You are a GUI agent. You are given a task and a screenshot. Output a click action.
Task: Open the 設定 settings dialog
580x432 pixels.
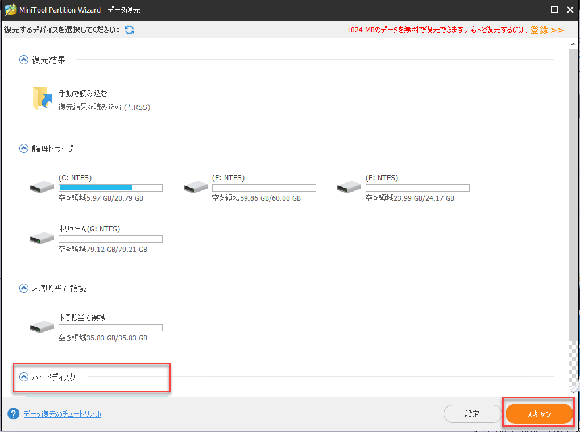pos(473,413)
